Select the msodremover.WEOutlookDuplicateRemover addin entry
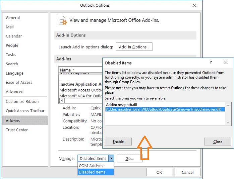The height and width of the screenshot is (179, 234). tap(165, 109)
